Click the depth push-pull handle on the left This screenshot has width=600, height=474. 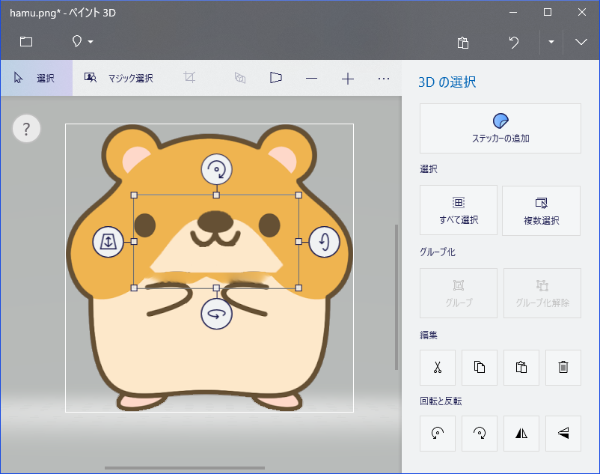pyautogui.click(x=108, y=242)
